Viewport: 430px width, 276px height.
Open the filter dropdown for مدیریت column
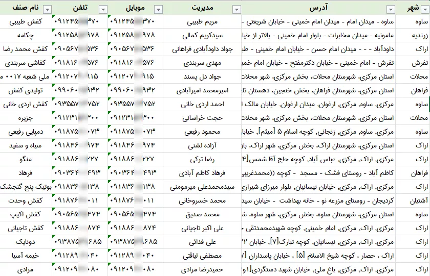[236, 10]
